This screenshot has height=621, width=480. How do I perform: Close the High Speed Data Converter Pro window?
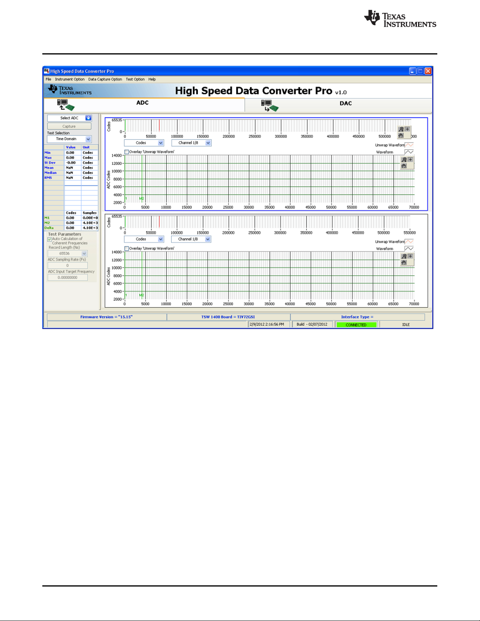pyautogui.click(x=428, y=71)
